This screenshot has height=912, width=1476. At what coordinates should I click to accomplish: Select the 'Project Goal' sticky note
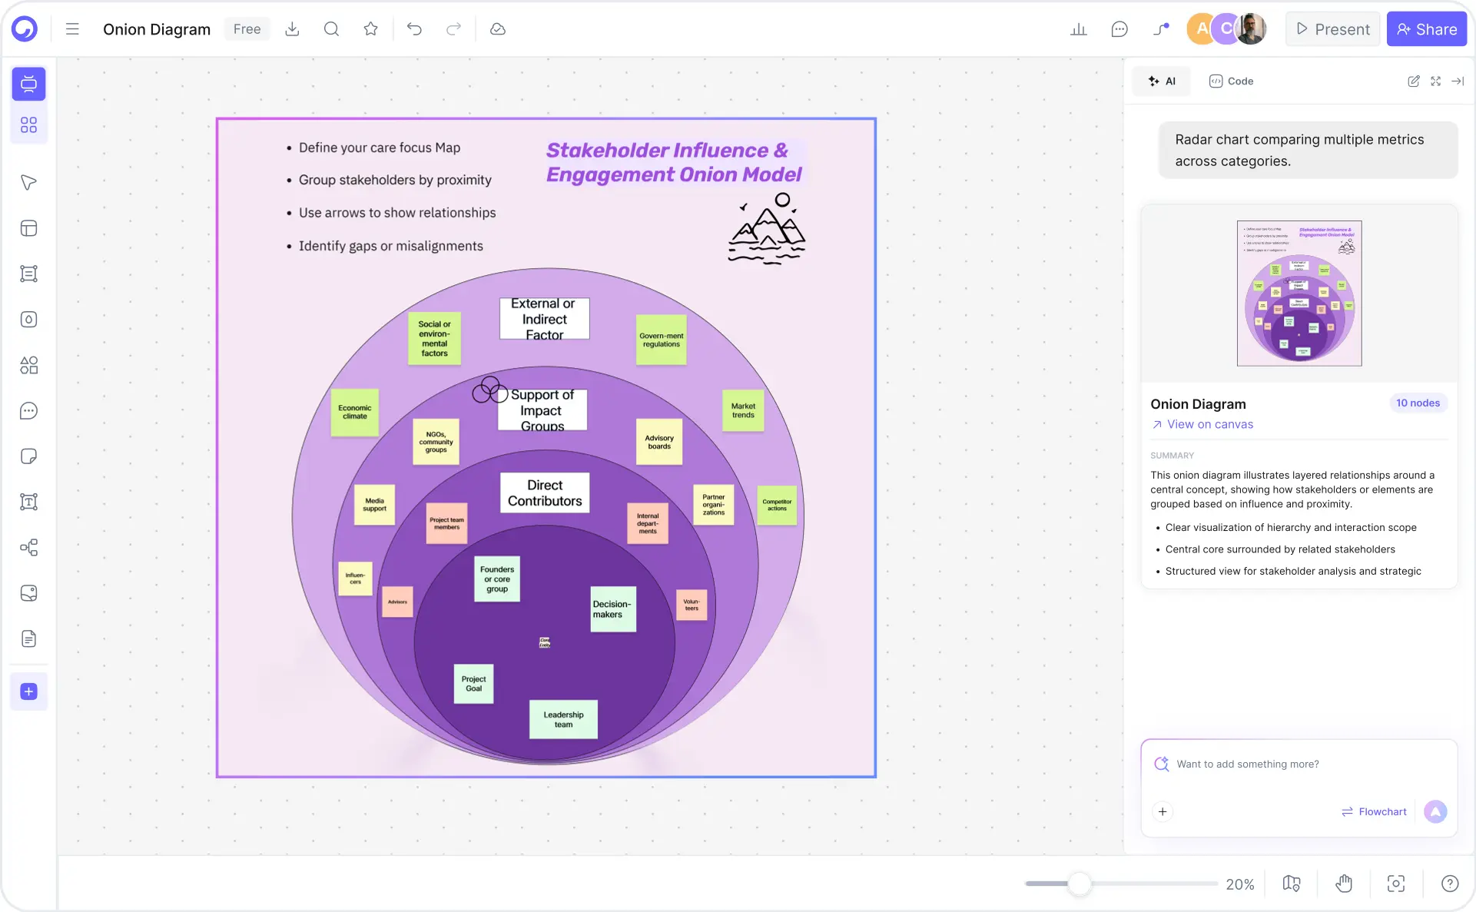pyautogui.click(x=473, y=684)
